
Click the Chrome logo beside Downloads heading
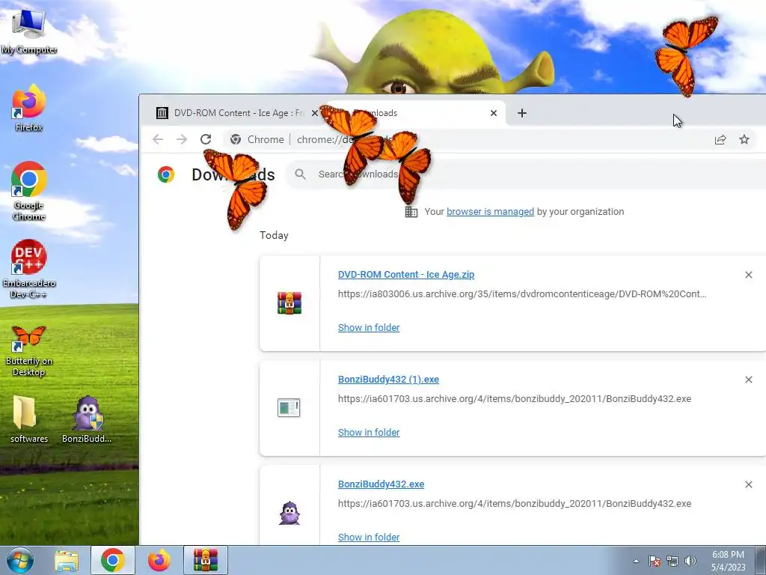point(166,174)
